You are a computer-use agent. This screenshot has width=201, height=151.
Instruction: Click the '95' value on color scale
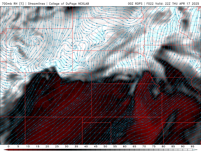point(192,146)
